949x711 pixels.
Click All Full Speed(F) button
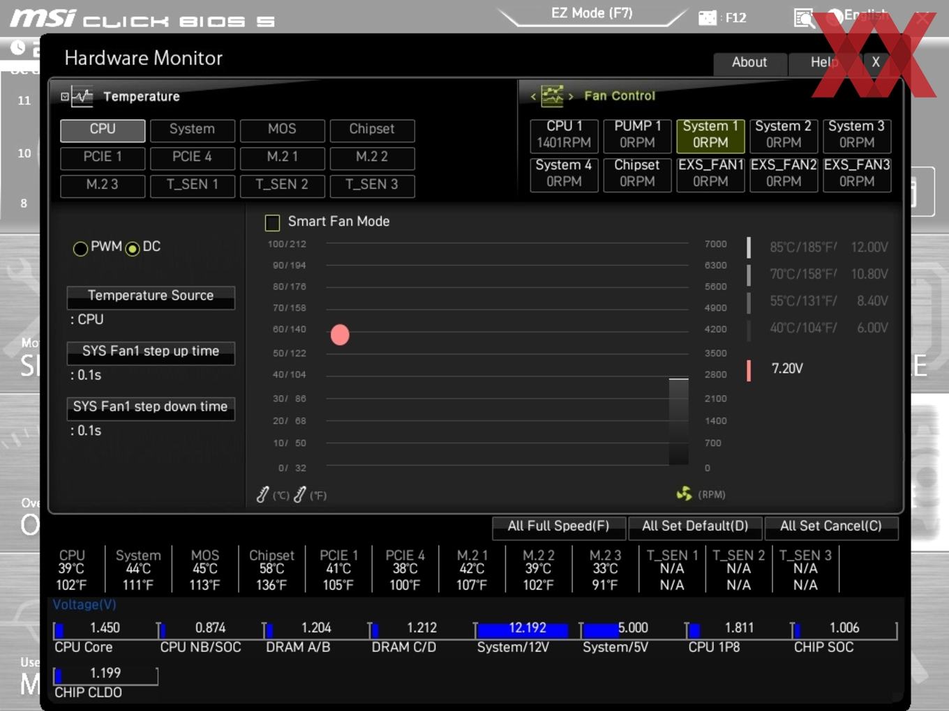(558, 527)
